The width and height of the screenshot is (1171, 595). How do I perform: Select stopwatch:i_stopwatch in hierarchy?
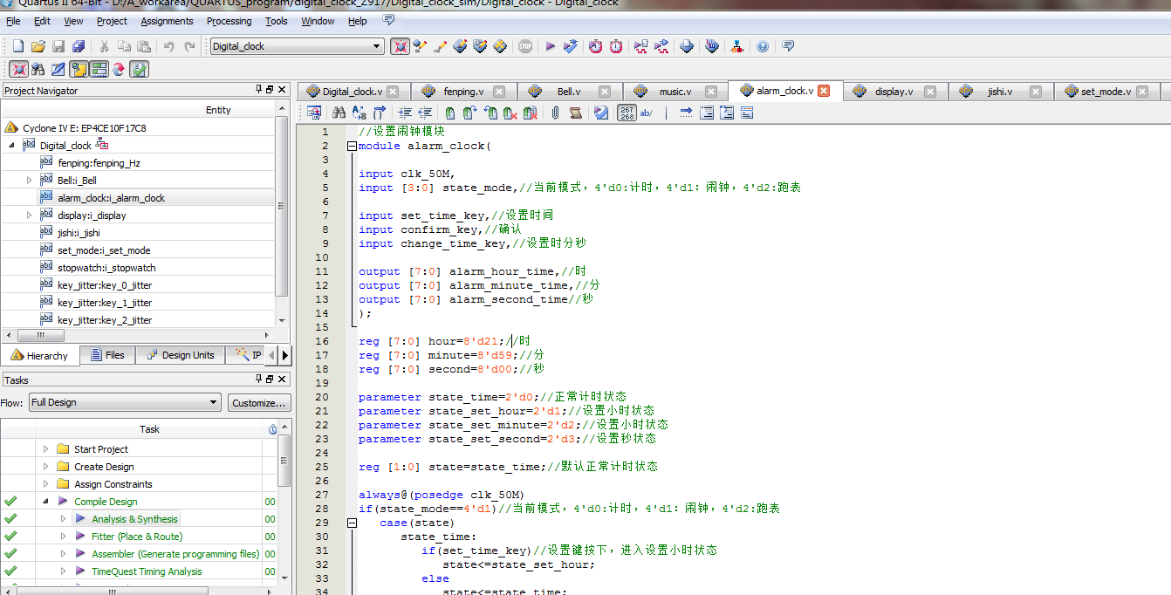pos(106,268)
